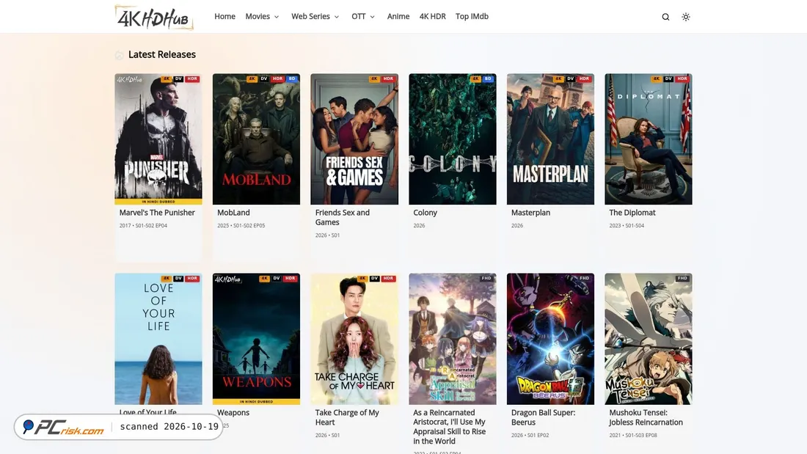Open the 4K HDR section
The width and height of the screenshot is (807, 454).
(432, 16)
